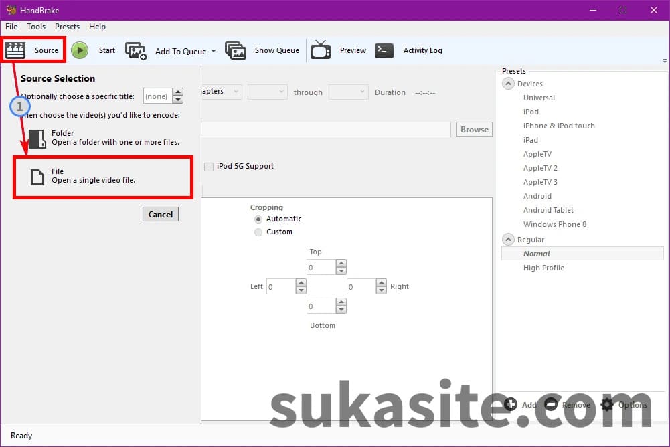Open preset Options gear icon
Image resolution: width=670 pixels, height=447 pixels.
[x=607, y=404]
